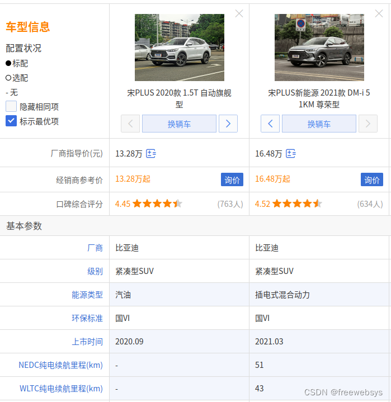
Task: Click the 16.48万起 dealer price
Action: tap(273, 179)
